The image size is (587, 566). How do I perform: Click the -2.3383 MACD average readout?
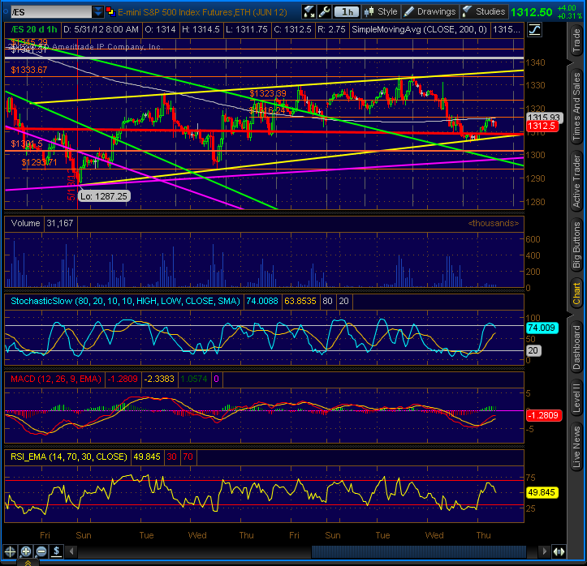click(x=159, y=379)
